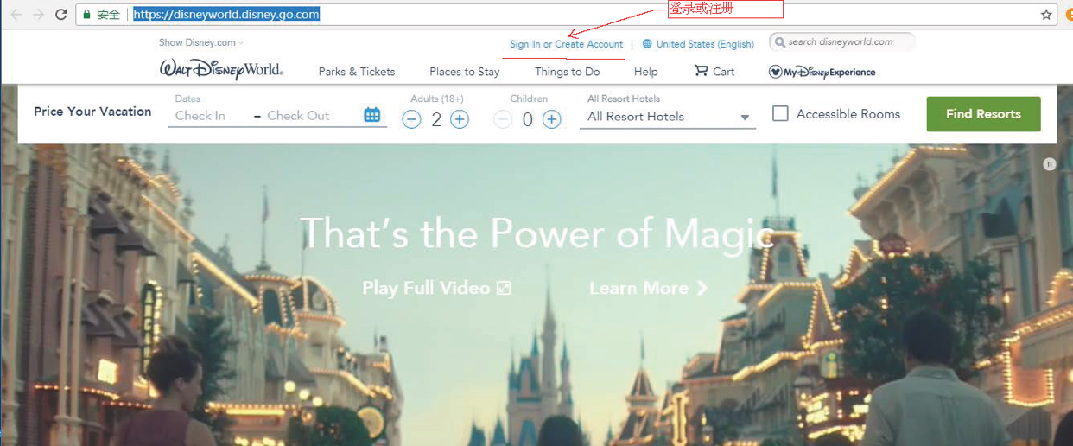Enable the Accessible Rooms checkbox
1073x446 pixels.
780,114
